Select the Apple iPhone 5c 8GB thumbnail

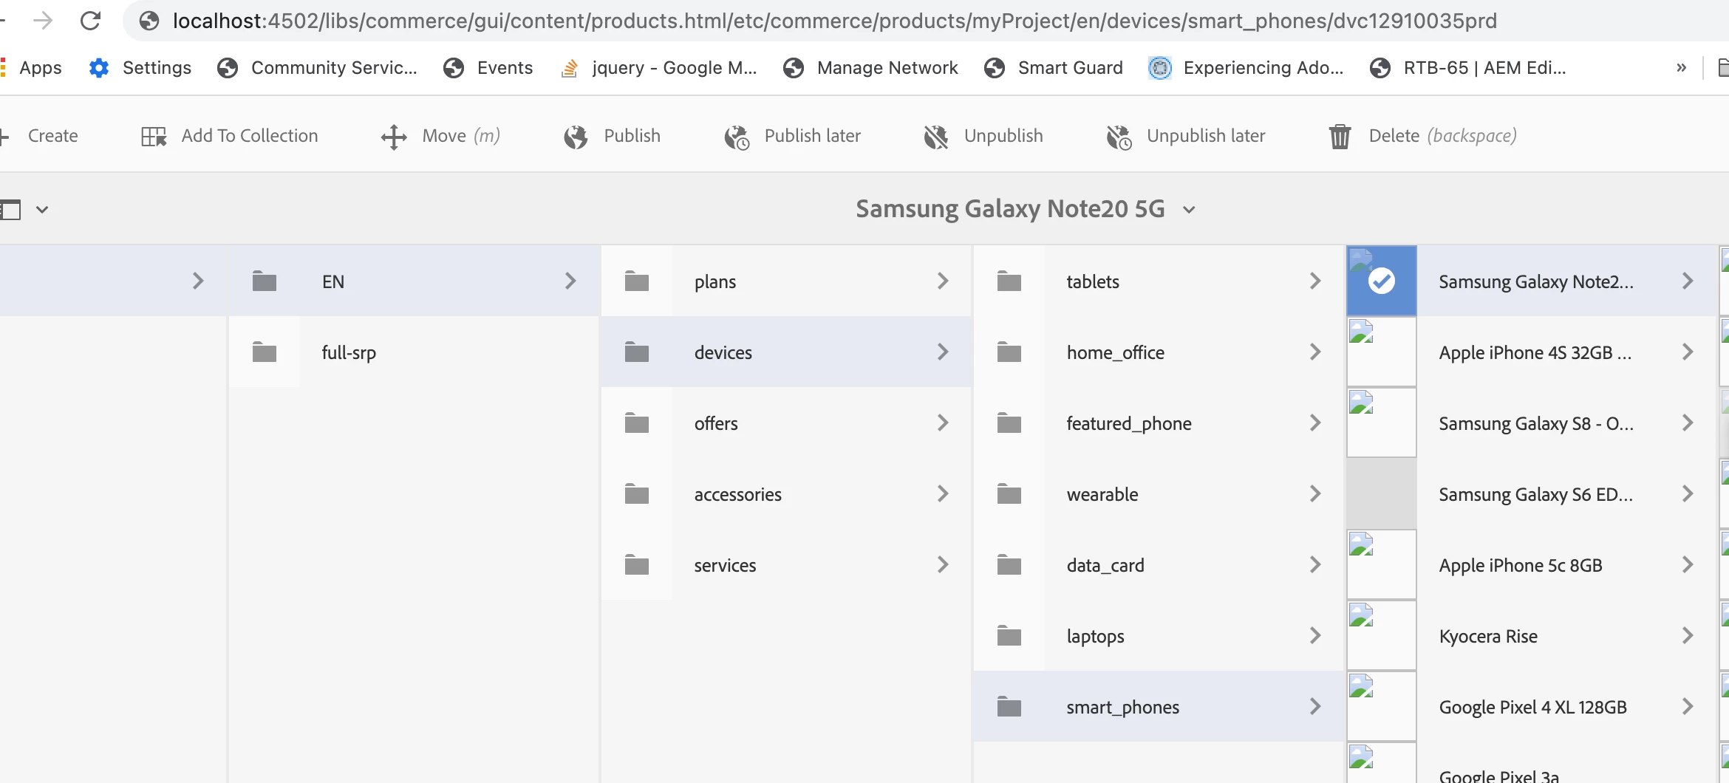[1382, 565]
